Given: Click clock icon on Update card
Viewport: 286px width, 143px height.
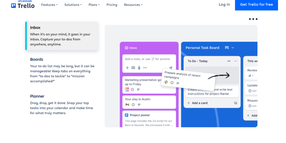Looking at the screenshot, I should [x=250, y=91].
